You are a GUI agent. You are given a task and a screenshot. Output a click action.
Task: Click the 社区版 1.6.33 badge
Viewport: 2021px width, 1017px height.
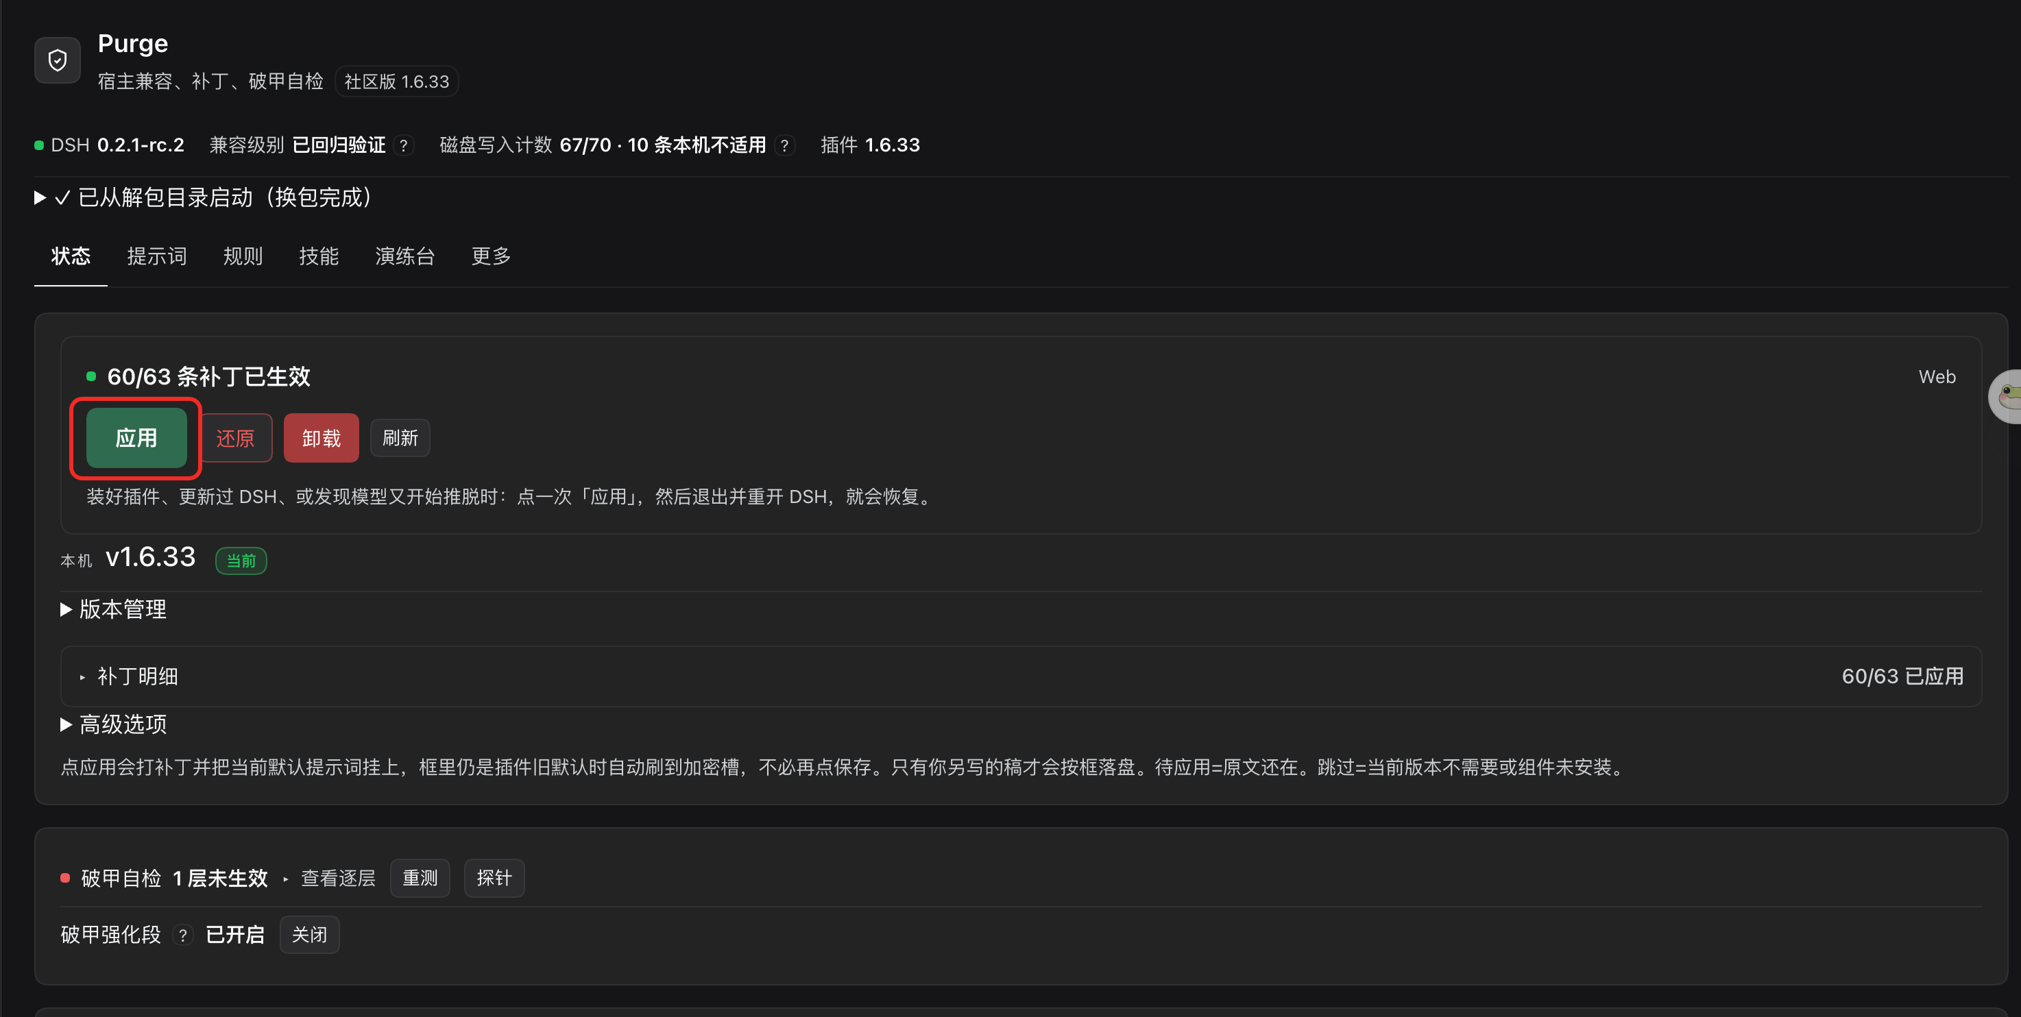[397, 82]
